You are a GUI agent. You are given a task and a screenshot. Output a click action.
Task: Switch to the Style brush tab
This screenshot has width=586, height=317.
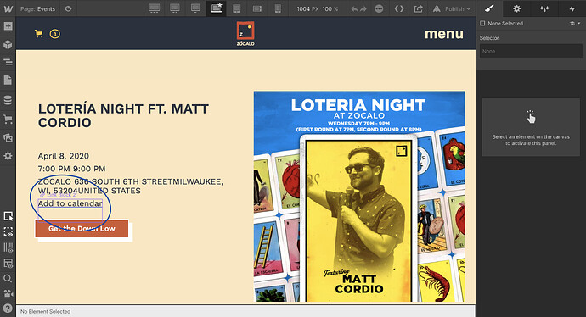(489, 8)
